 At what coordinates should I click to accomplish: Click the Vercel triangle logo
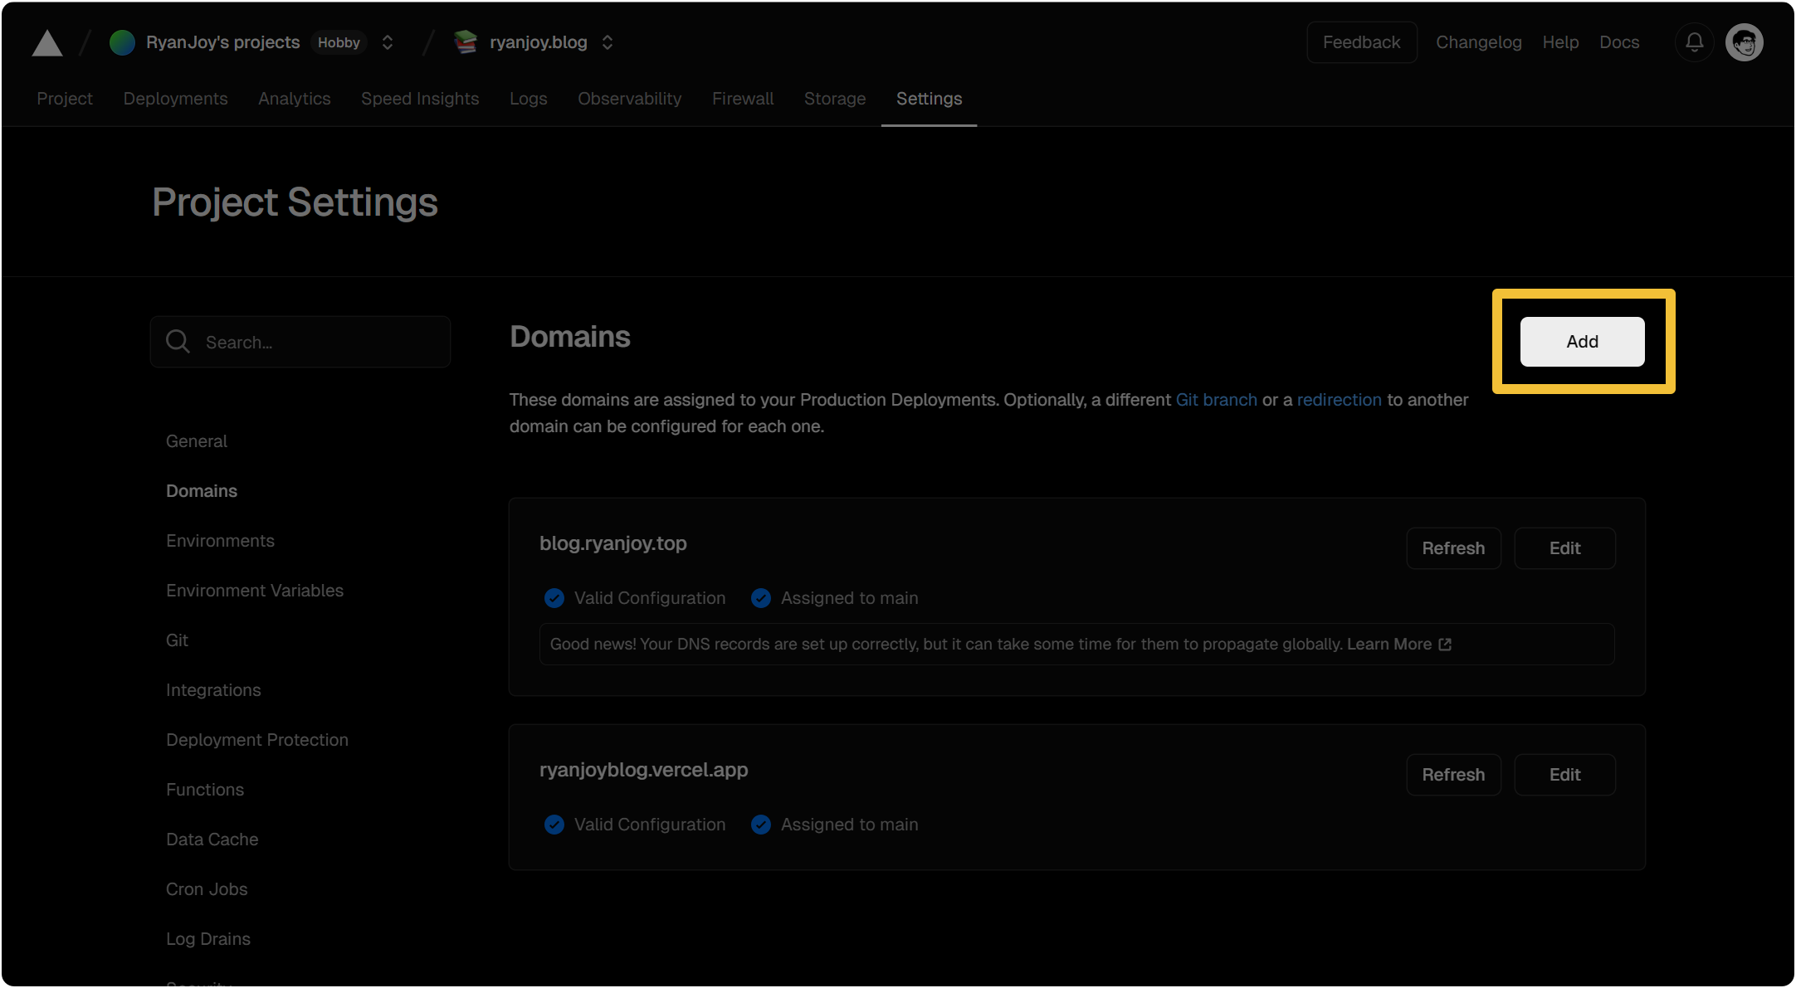tap(47, 43)
